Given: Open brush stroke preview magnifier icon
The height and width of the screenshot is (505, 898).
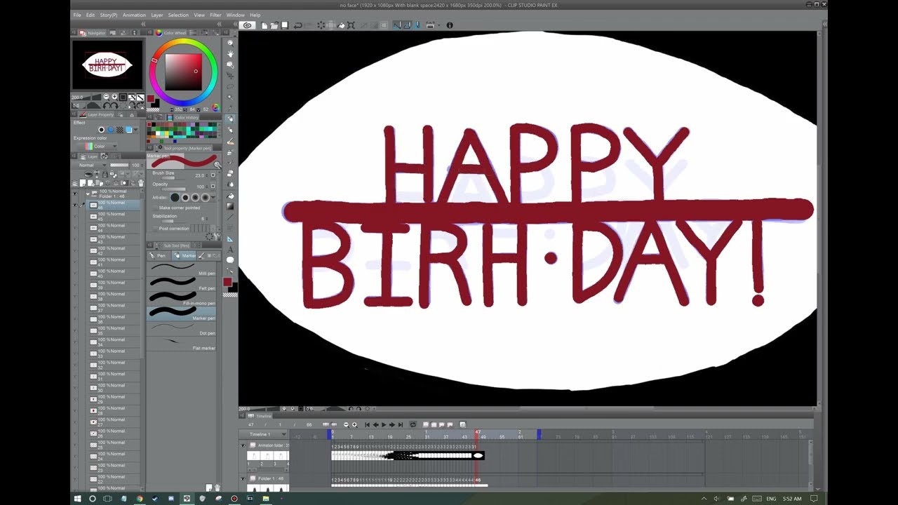Looking at the screenshot, I should tap(217, 166).
